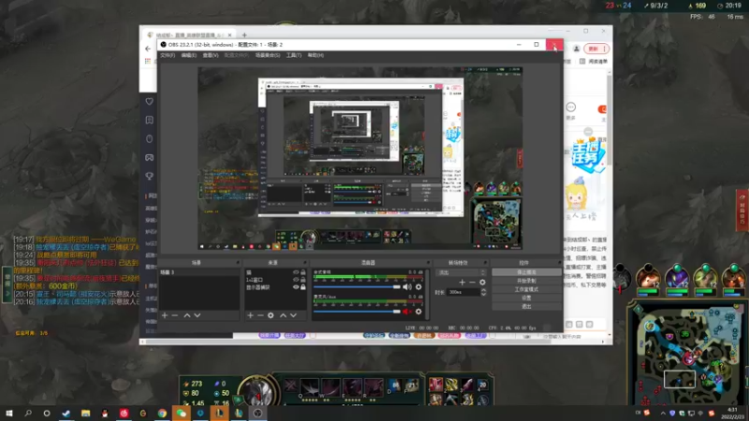
Task: Remove the selected source with the minus icon
Action: [260, 315]
